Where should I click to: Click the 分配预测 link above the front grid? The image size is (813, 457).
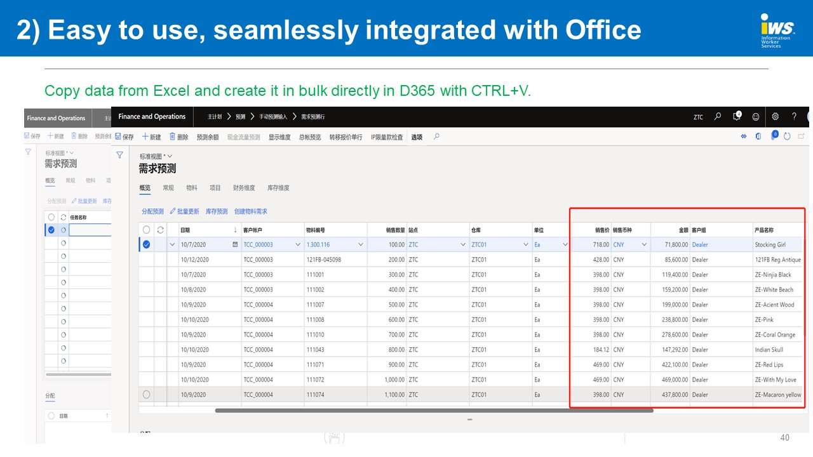(x=152, y=211)
